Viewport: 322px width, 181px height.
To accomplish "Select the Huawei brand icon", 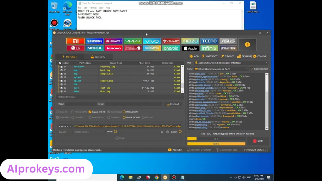I will tap(114, 41).
